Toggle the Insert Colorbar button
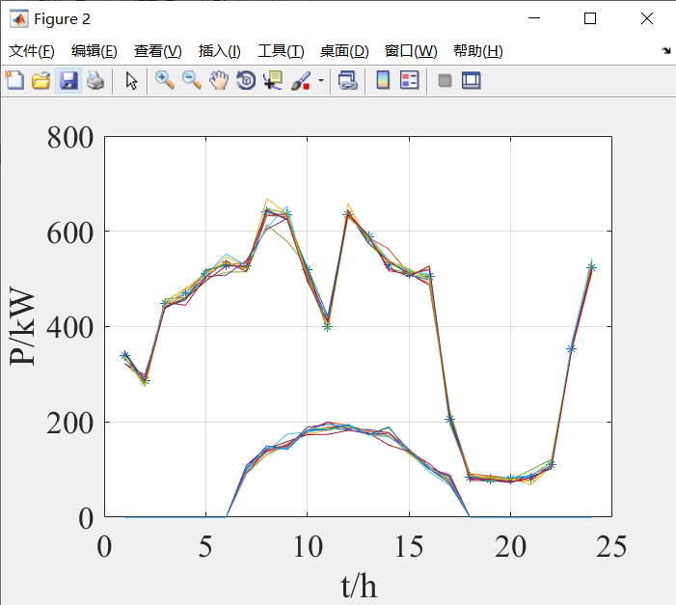 pyautogui.click(x=383, y=81)
